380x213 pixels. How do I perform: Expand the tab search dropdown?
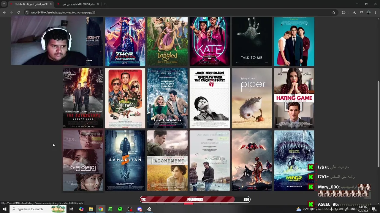(x=4, y=4)
